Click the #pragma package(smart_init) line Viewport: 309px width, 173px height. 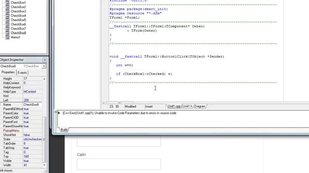click(139, 9)
